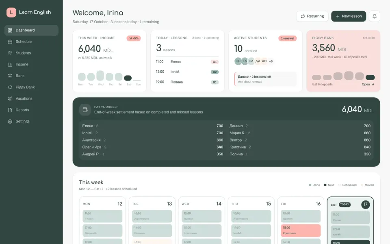Open Tuesday's 10:00 lesson card
The width and height of the screenshot is (390, 244).
pyautogui.click(x=152, y=216)
